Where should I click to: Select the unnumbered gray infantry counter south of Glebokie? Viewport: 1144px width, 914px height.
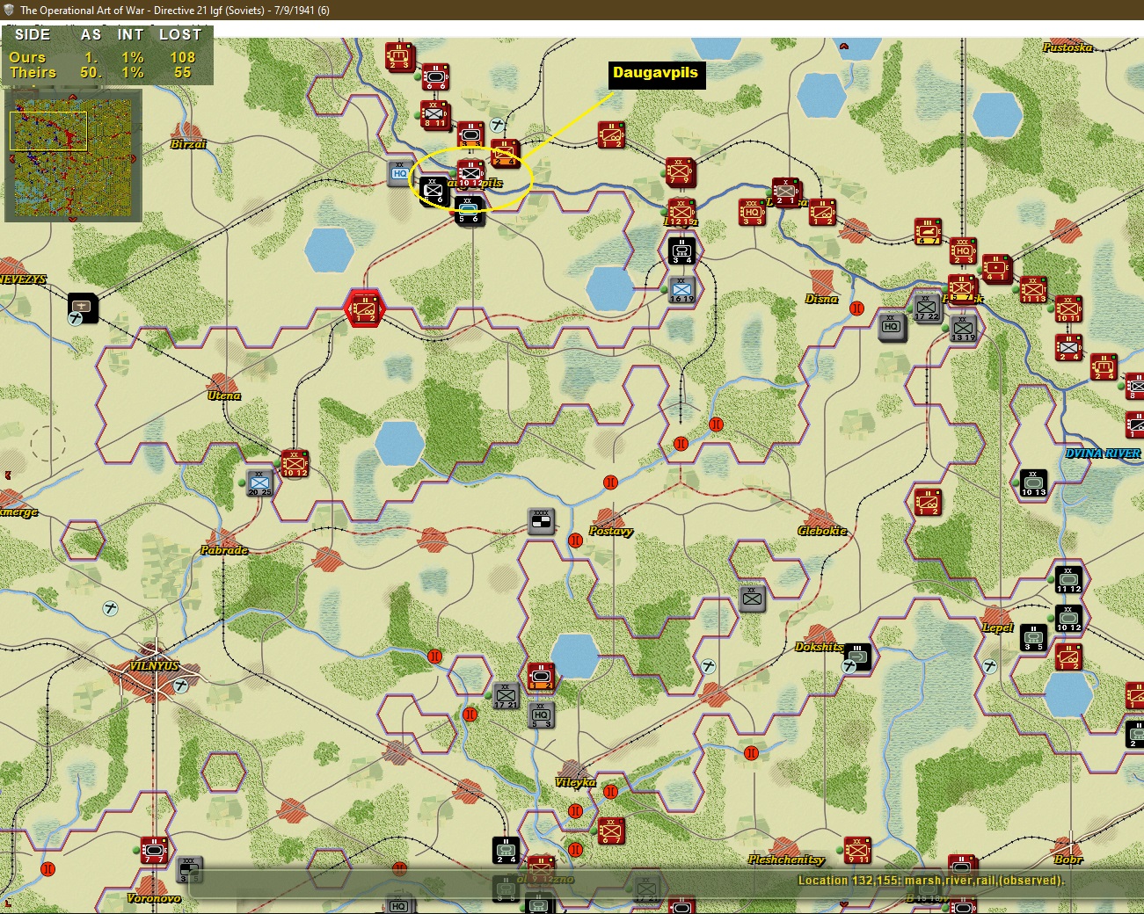click(x=752, y=599)
